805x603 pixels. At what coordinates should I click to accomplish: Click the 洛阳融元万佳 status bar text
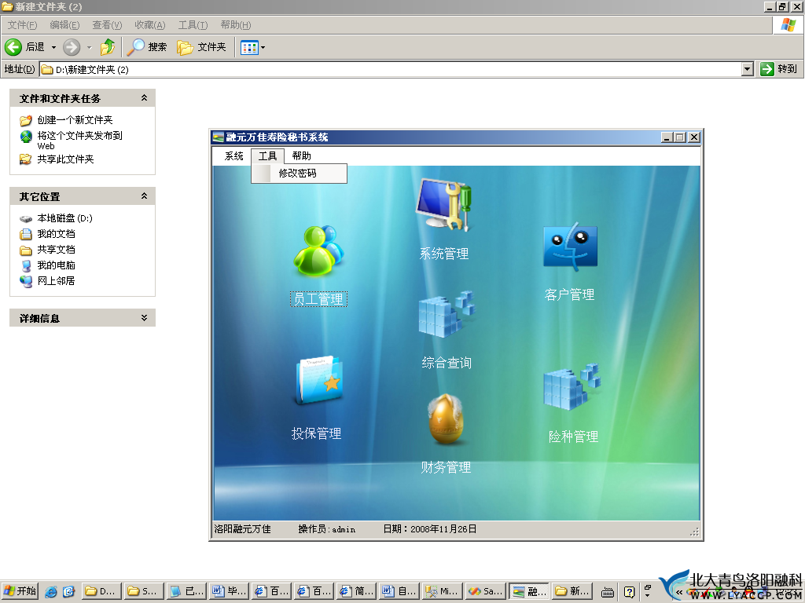pyautogui.click(x=242, y=529)
